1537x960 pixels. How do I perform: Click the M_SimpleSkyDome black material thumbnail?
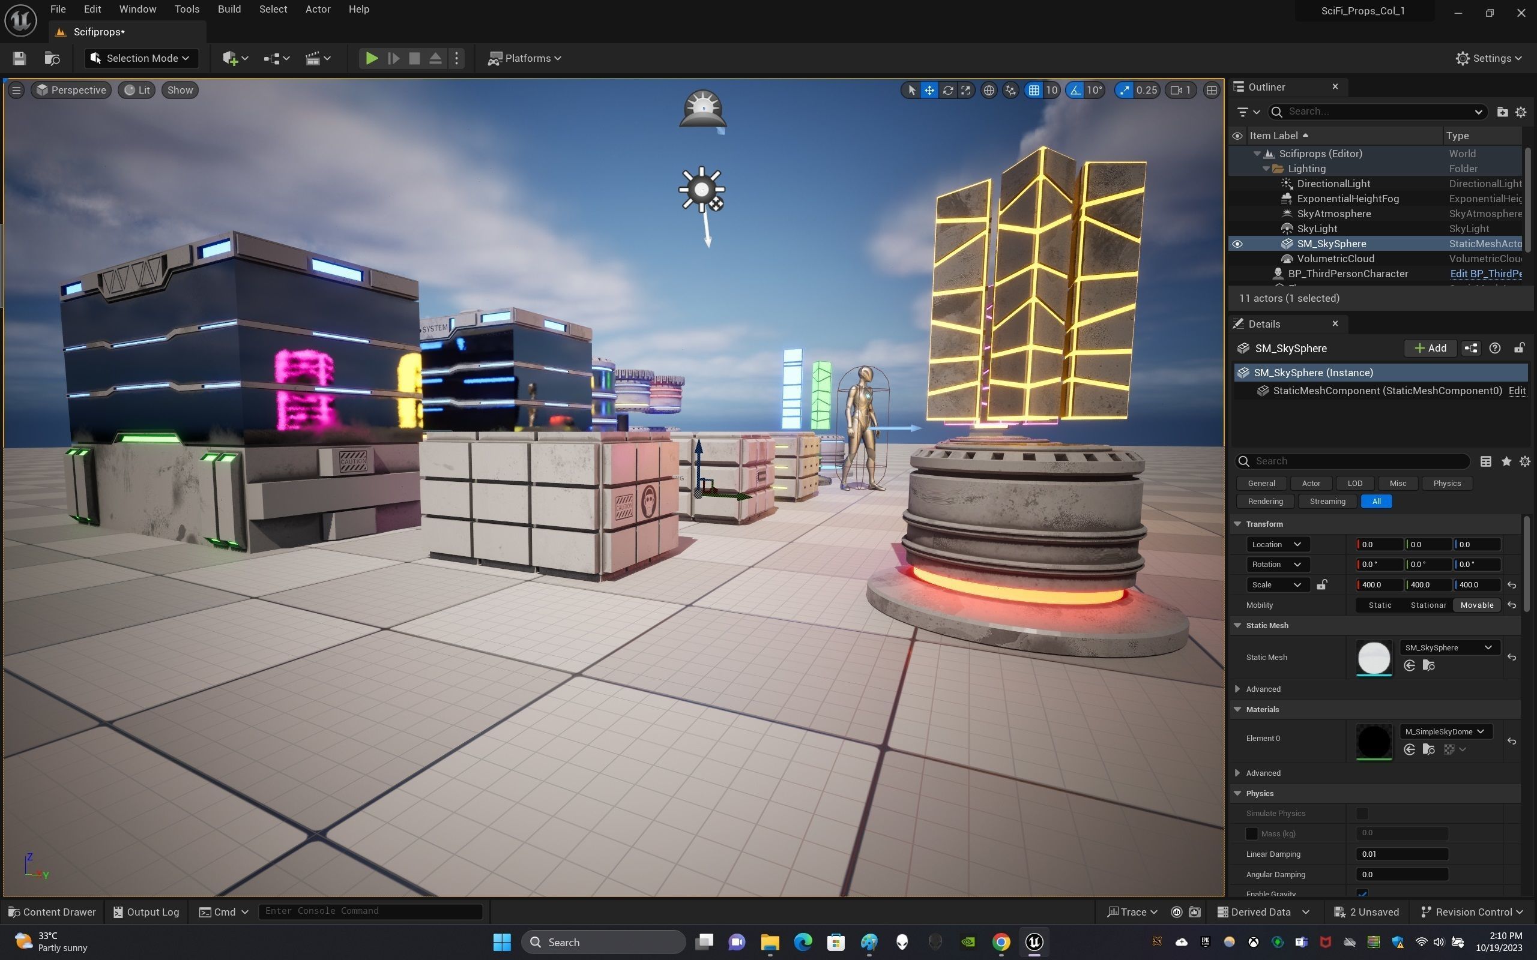coord(1374,740)
